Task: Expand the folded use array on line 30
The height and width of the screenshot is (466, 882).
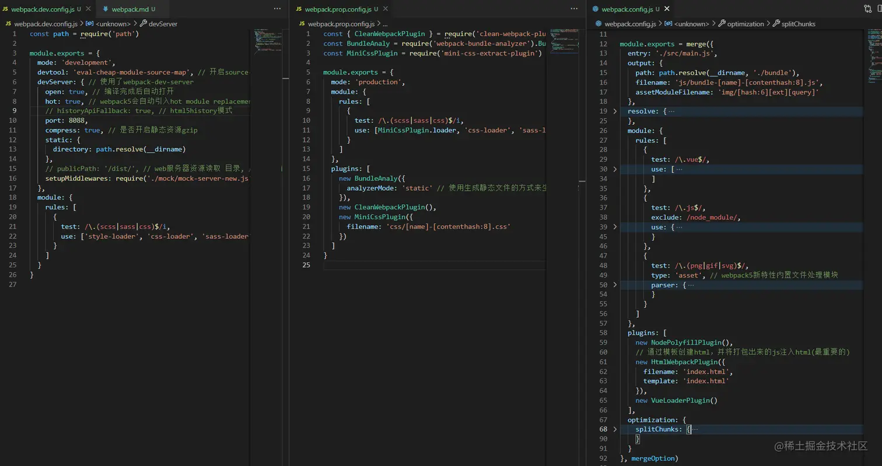Action: (615, 169)
